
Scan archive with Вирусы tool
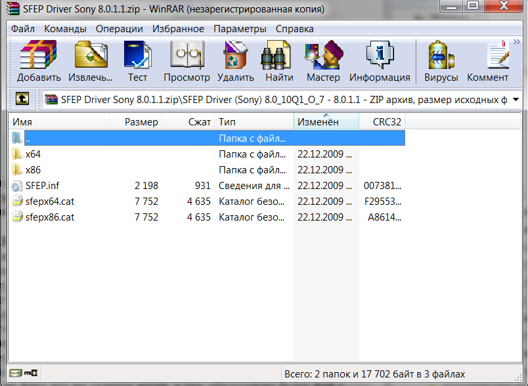pos(441,54)
